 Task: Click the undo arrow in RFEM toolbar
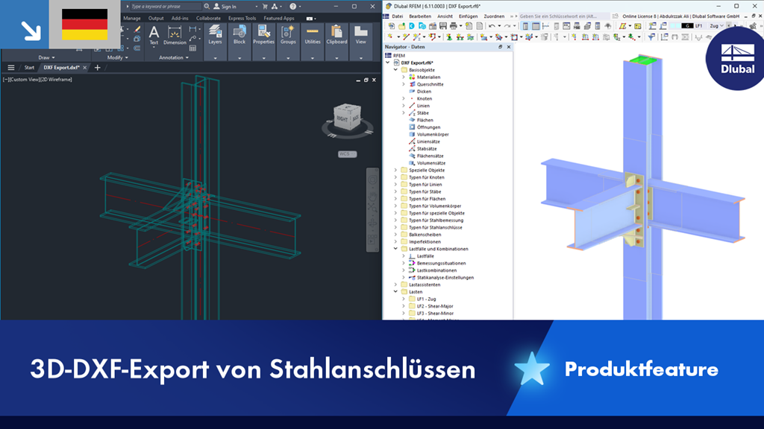click(492, 26)
